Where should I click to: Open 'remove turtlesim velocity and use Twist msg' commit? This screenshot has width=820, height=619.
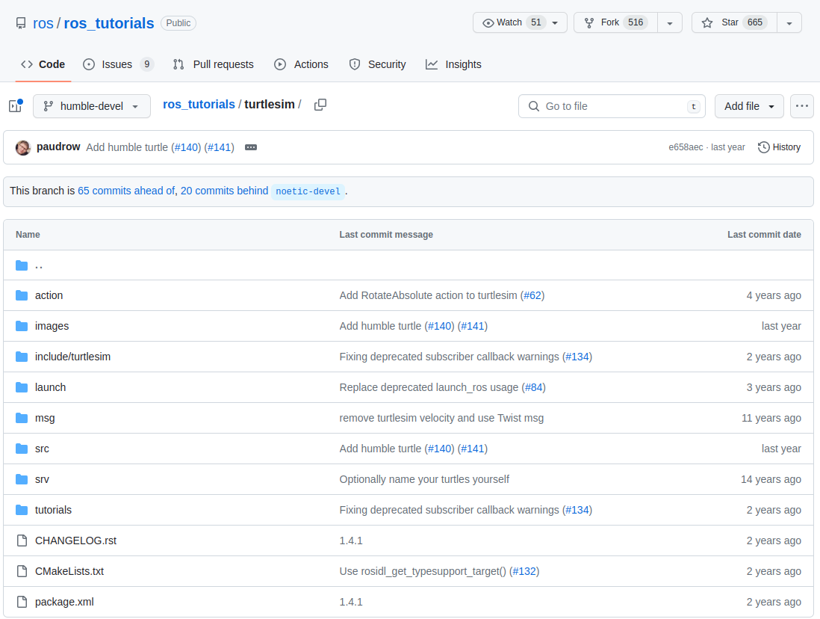441,418
